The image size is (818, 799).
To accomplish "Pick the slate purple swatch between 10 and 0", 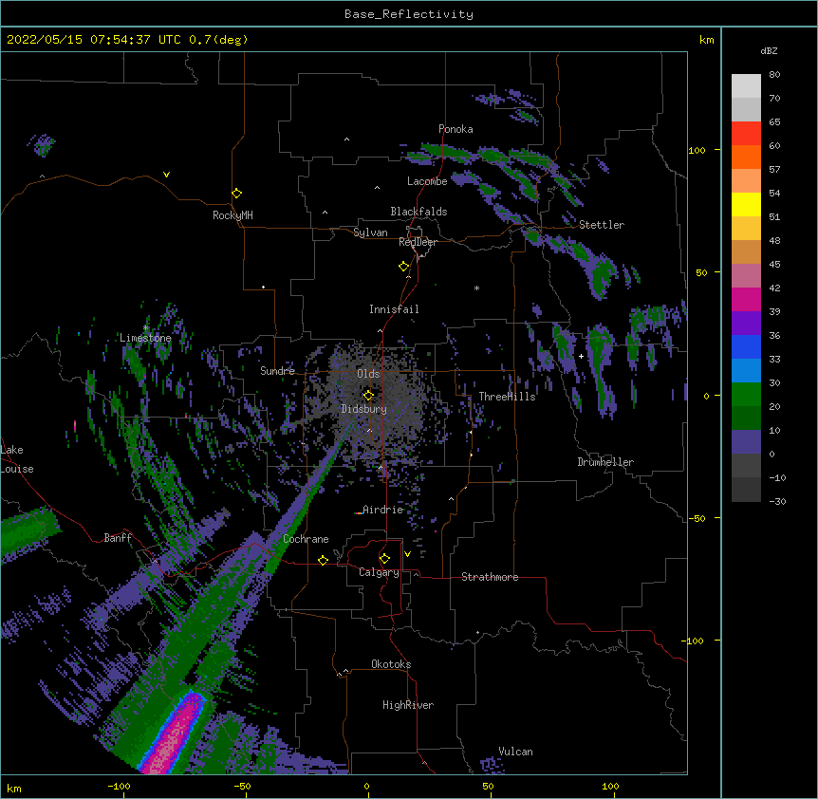I will 746,442.
